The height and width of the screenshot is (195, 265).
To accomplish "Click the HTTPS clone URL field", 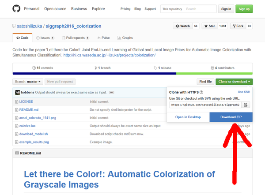I will click(x=205, y=105).
